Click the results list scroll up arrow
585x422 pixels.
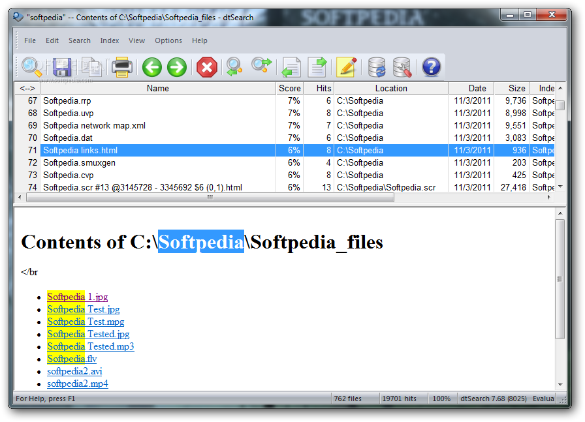click(x=560, y=88)
